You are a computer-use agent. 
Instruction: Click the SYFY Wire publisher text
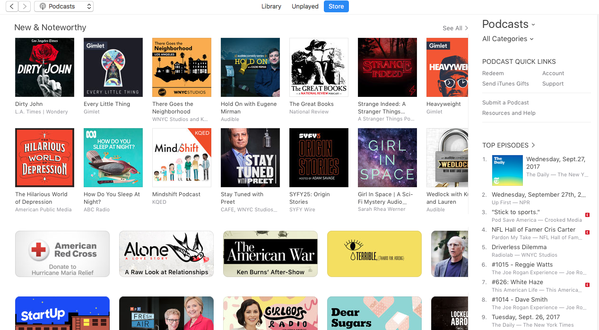302,209
